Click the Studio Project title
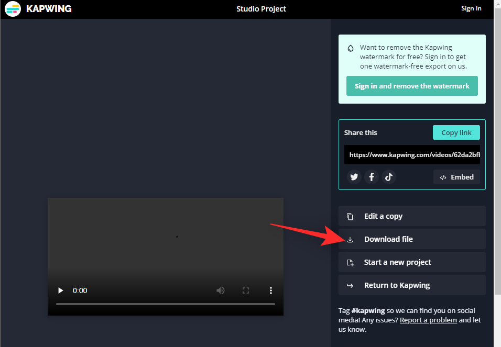 click(x=261, y=9)
